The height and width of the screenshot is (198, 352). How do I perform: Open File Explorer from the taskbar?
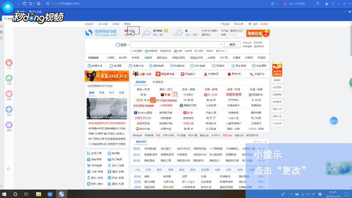(x=38, y=194)
